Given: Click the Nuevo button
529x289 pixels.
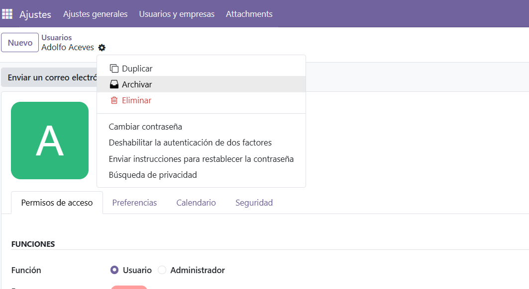Looking at the screenshot, I should 20,43.
